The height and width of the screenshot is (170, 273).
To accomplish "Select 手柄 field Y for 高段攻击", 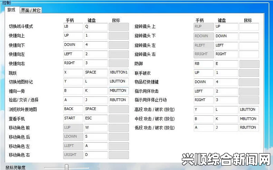I will (204, 110).
